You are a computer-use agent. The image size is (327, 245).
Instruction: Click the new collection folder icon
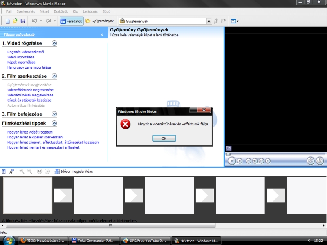point(223,21)
